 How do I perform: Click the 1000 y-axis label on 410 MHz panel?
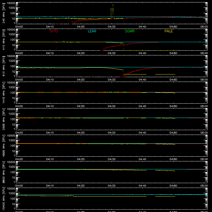(12, 34)
